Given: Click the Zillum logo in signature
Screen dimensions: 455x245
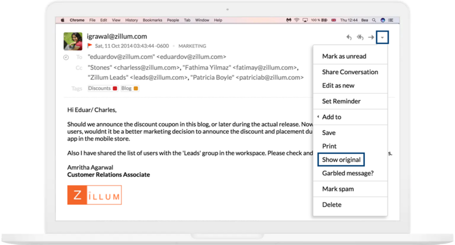Looking at the screenshot, I should (x=94, y=195).
